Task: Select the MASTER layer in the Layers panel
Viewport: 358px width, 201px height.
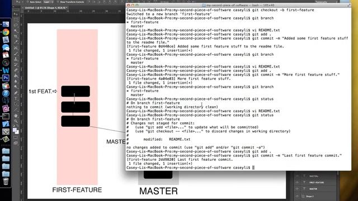Action: pos(315,189)
